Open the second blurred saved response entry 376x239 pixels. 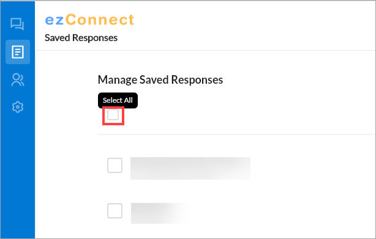161,213
